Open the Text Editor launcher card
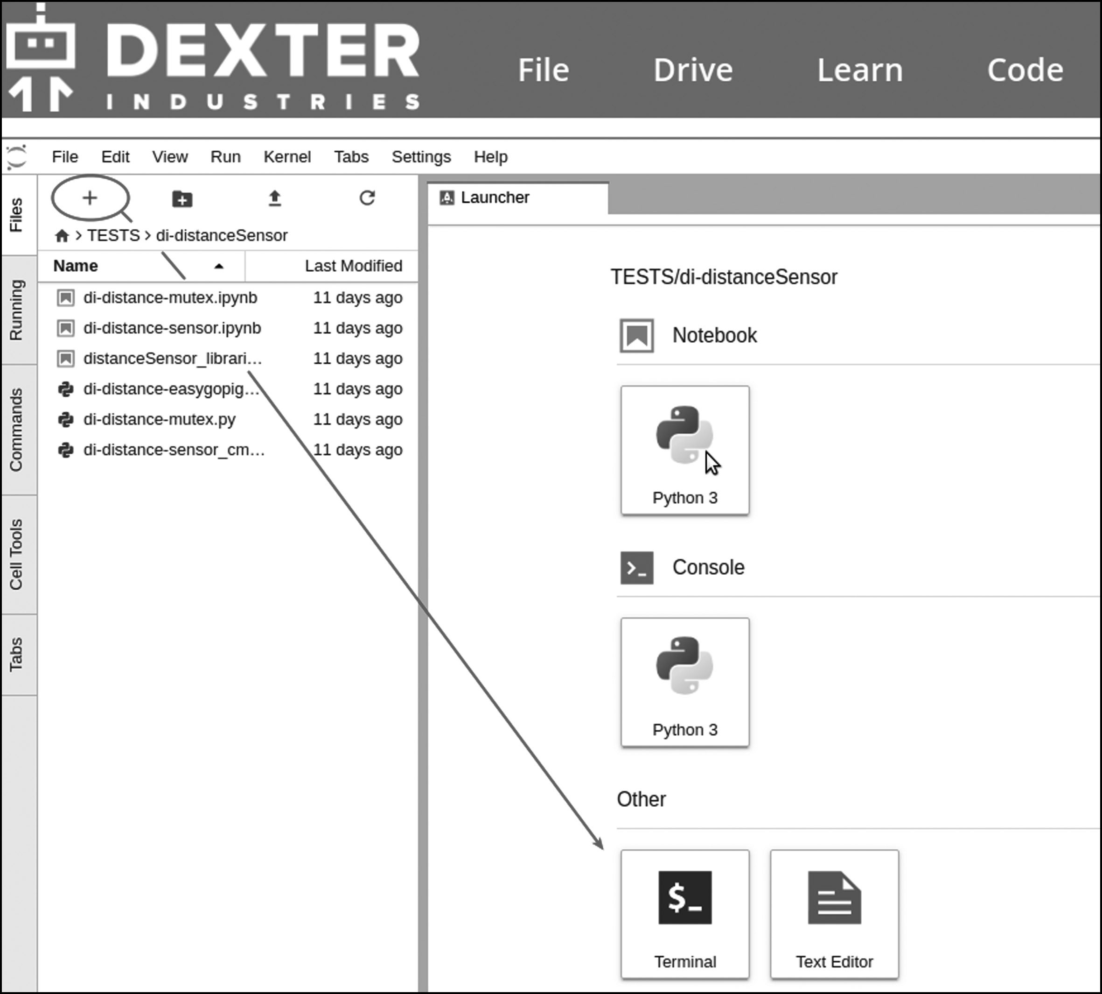Screen dimensions: 1102x994 click(834, 914)
